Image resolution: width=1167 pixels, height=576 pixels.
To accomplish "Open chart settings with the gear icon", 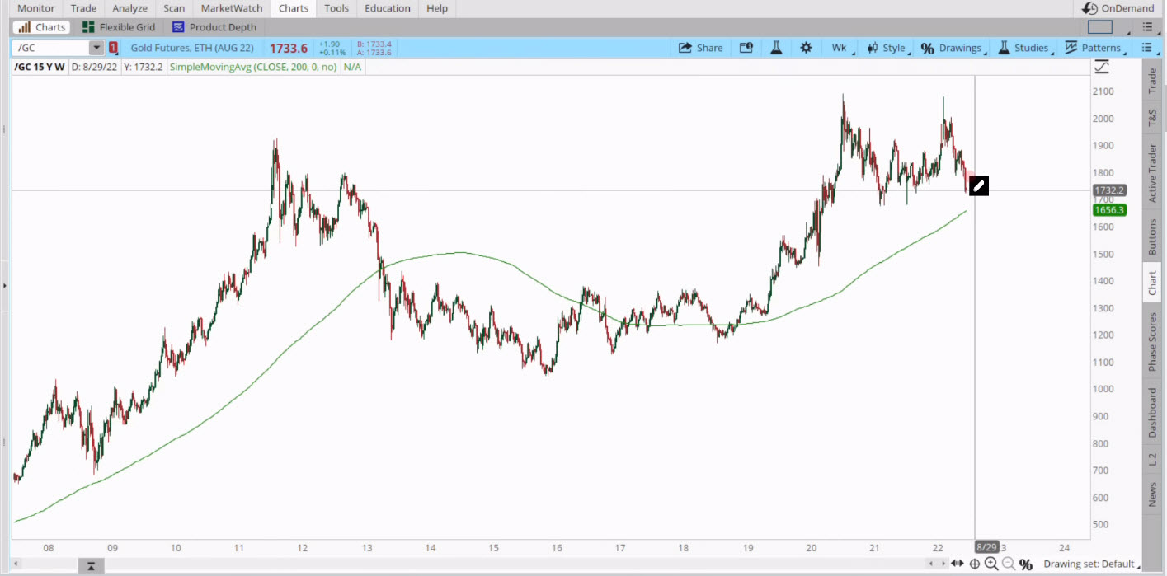I will (806, 48).
